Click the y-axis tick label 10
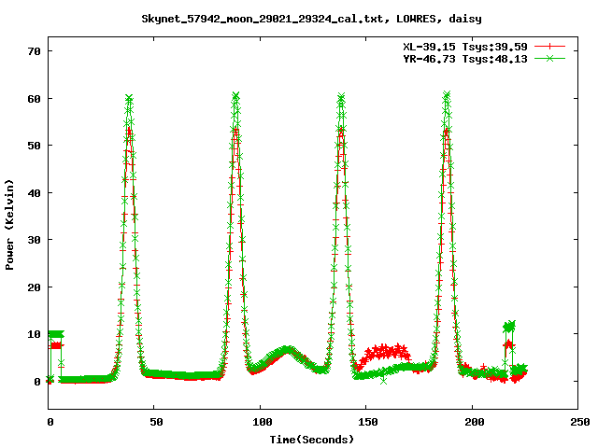Image resolution: width=598 pixels, height=448 pixels. click(34, 334)
